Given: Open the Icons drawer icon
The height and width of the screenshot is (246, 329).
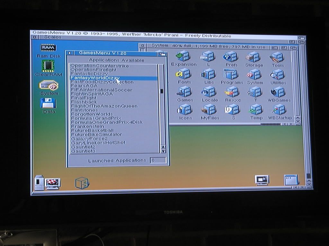Looking at the screenshot, I should [x=185, y=110].
